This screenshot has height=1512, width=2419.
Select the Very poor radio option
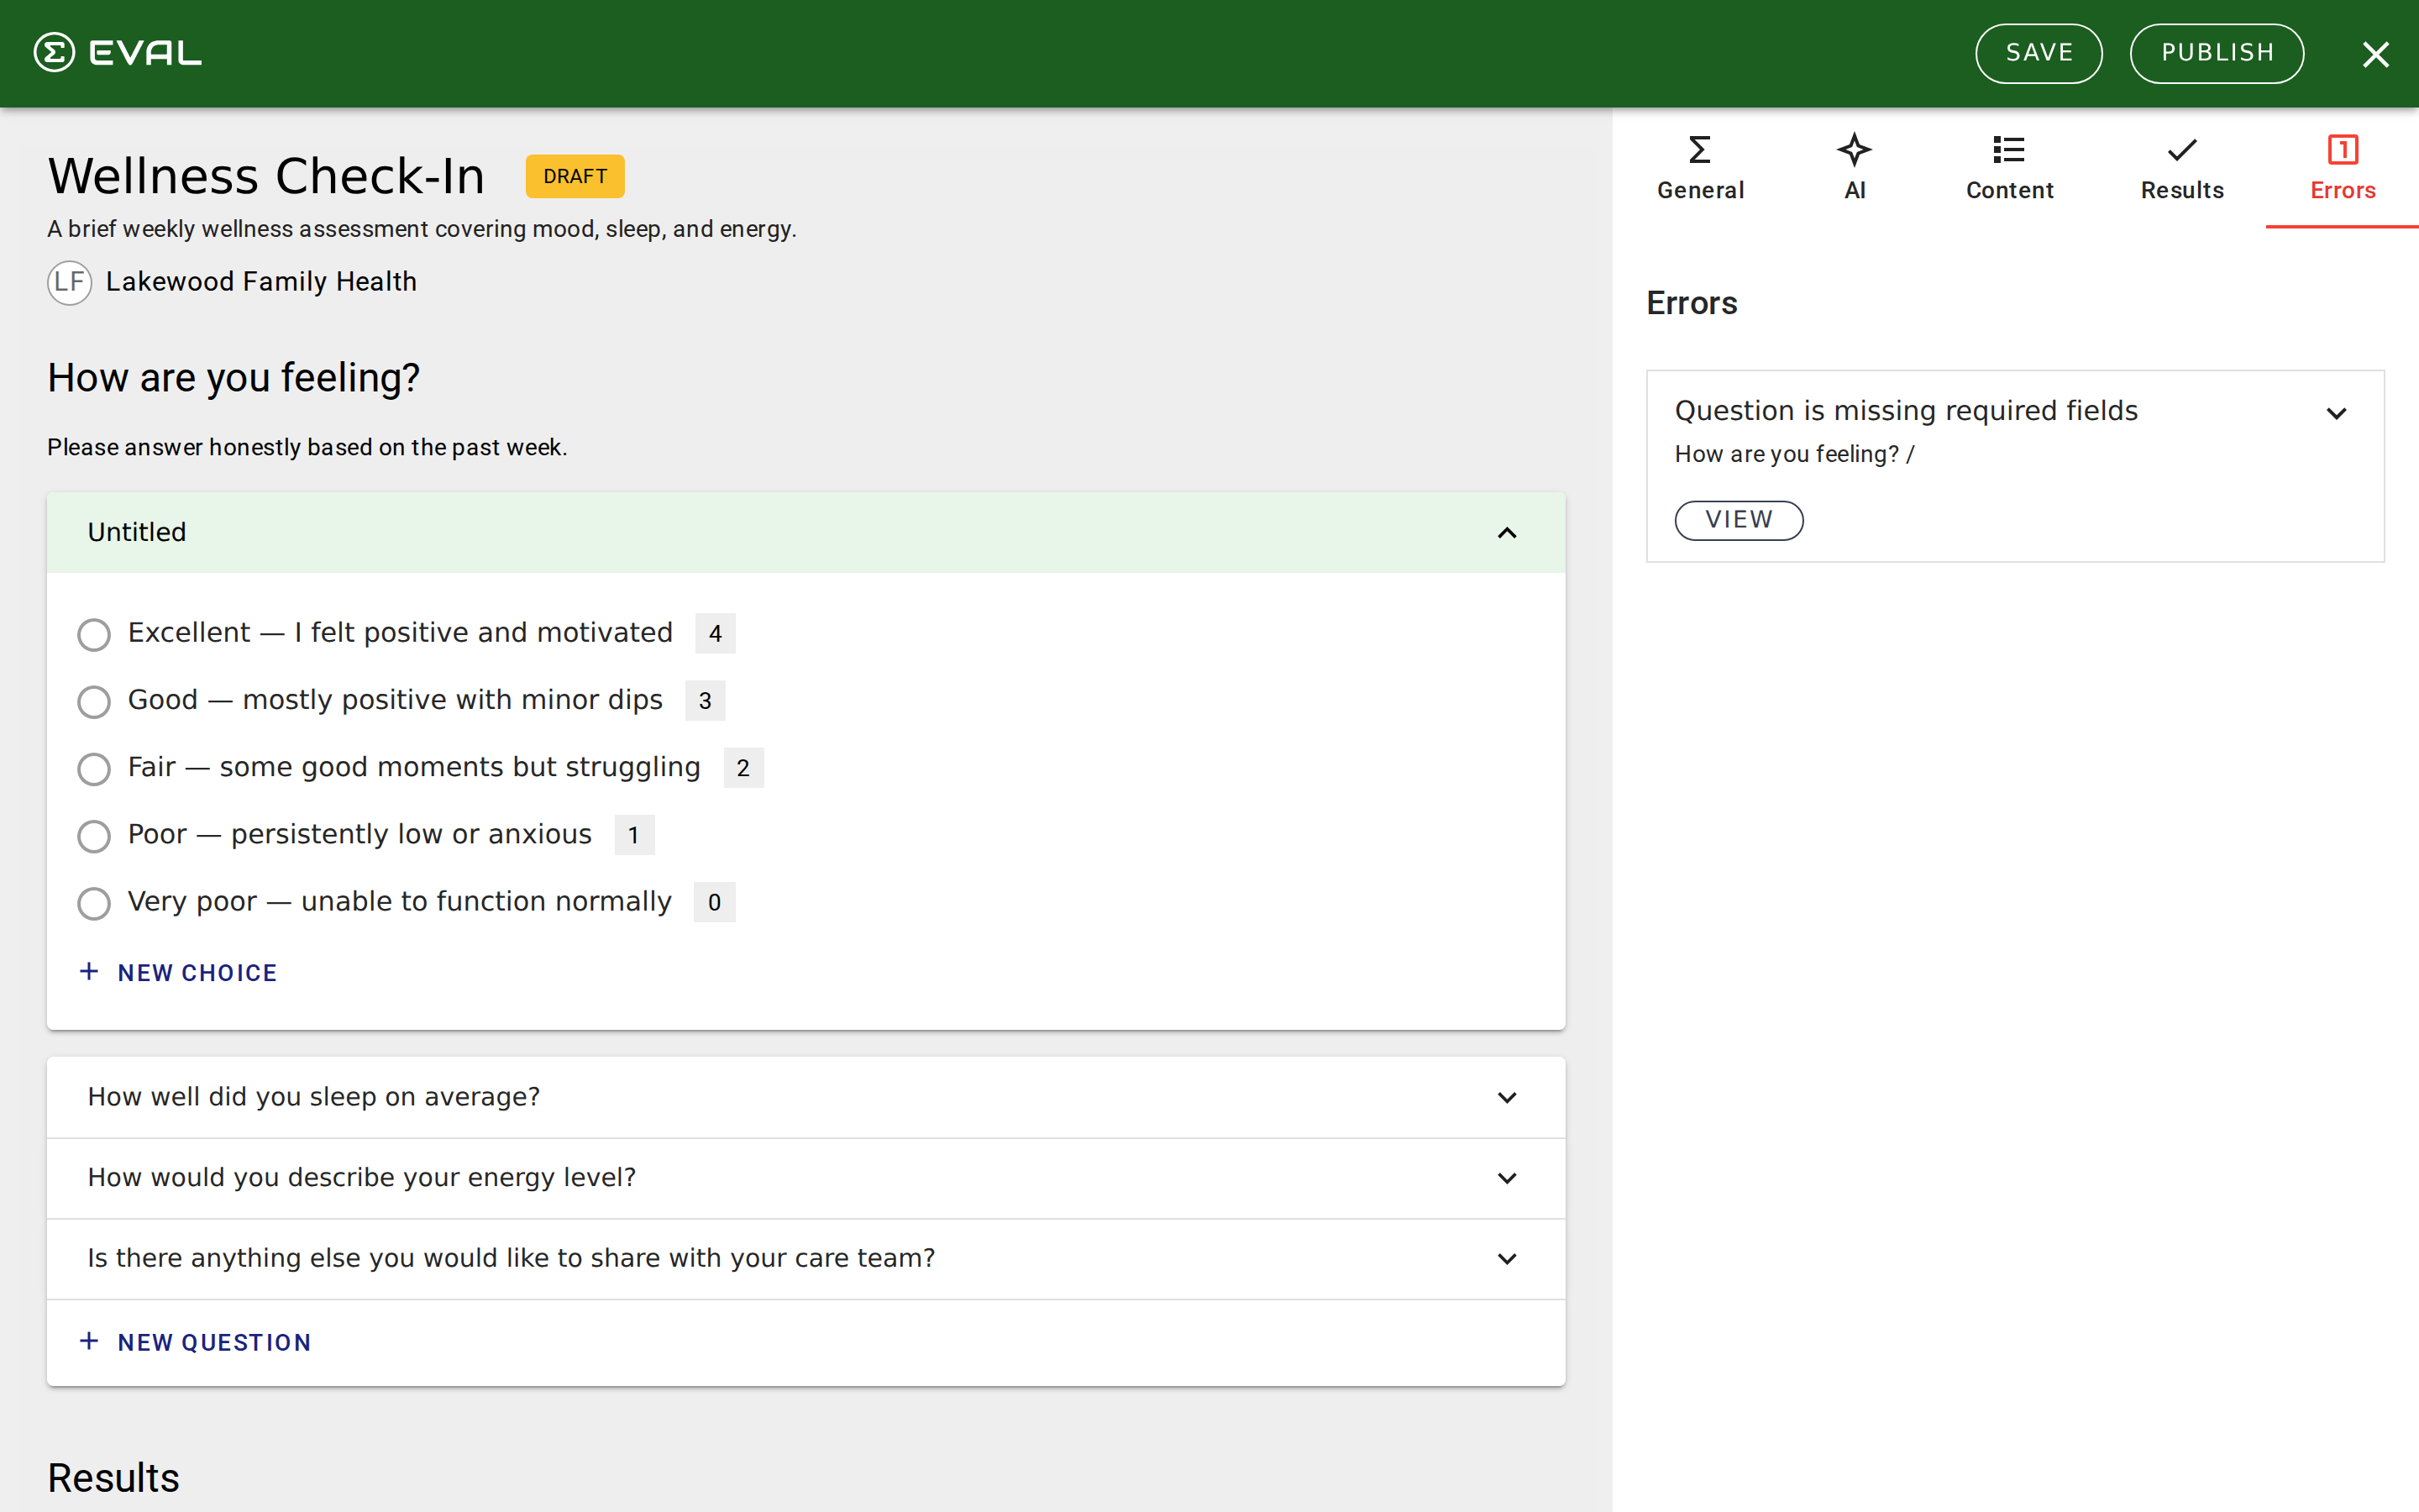94,903
